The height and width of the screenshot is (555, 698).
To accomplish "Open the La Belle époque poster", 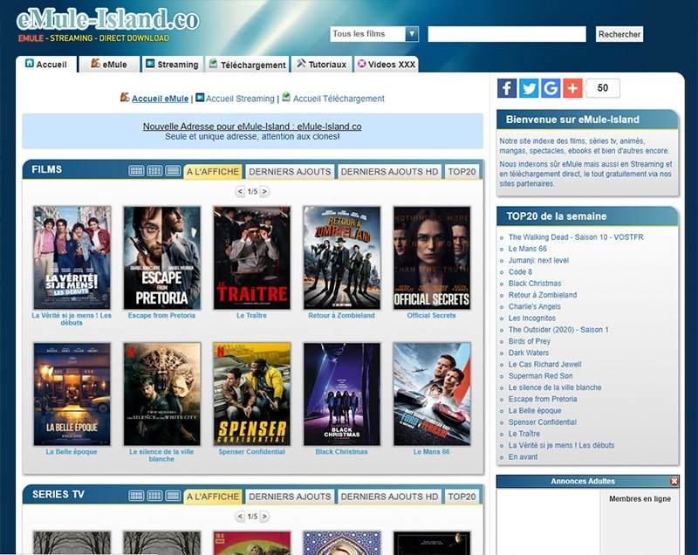I will (72, 394).
